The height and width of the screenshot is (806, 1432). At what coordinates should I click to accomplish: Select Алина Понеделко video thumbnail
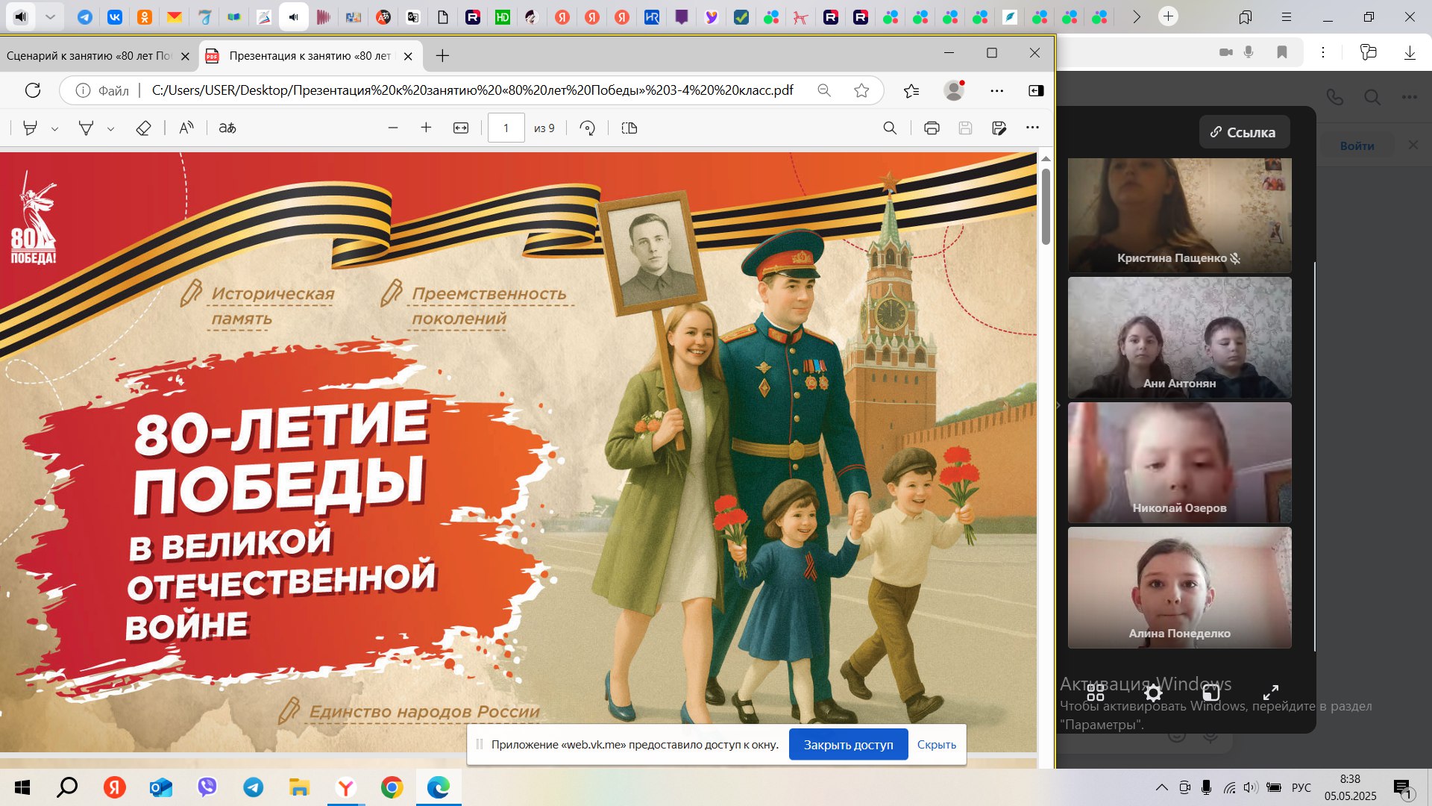click(1179, 587)
